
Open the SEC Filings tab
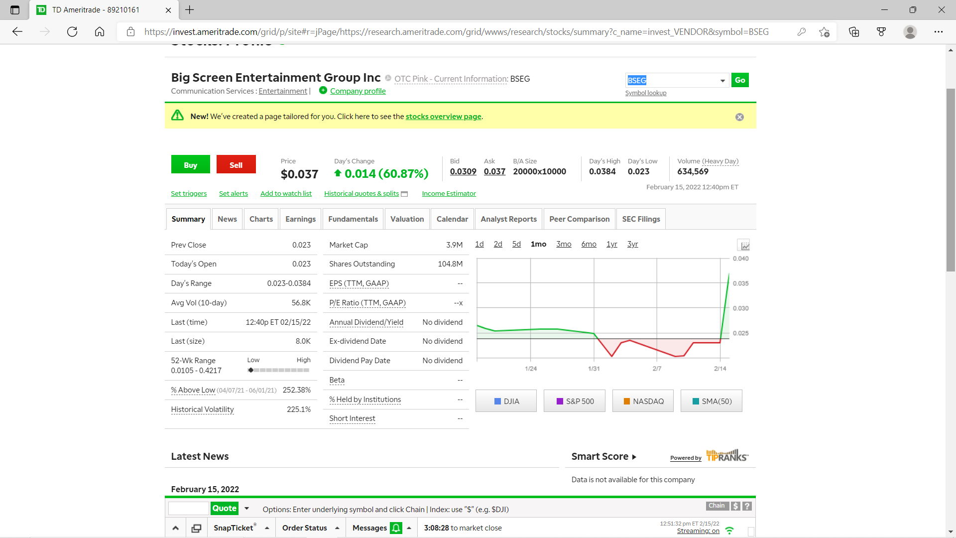click(641, 219)
